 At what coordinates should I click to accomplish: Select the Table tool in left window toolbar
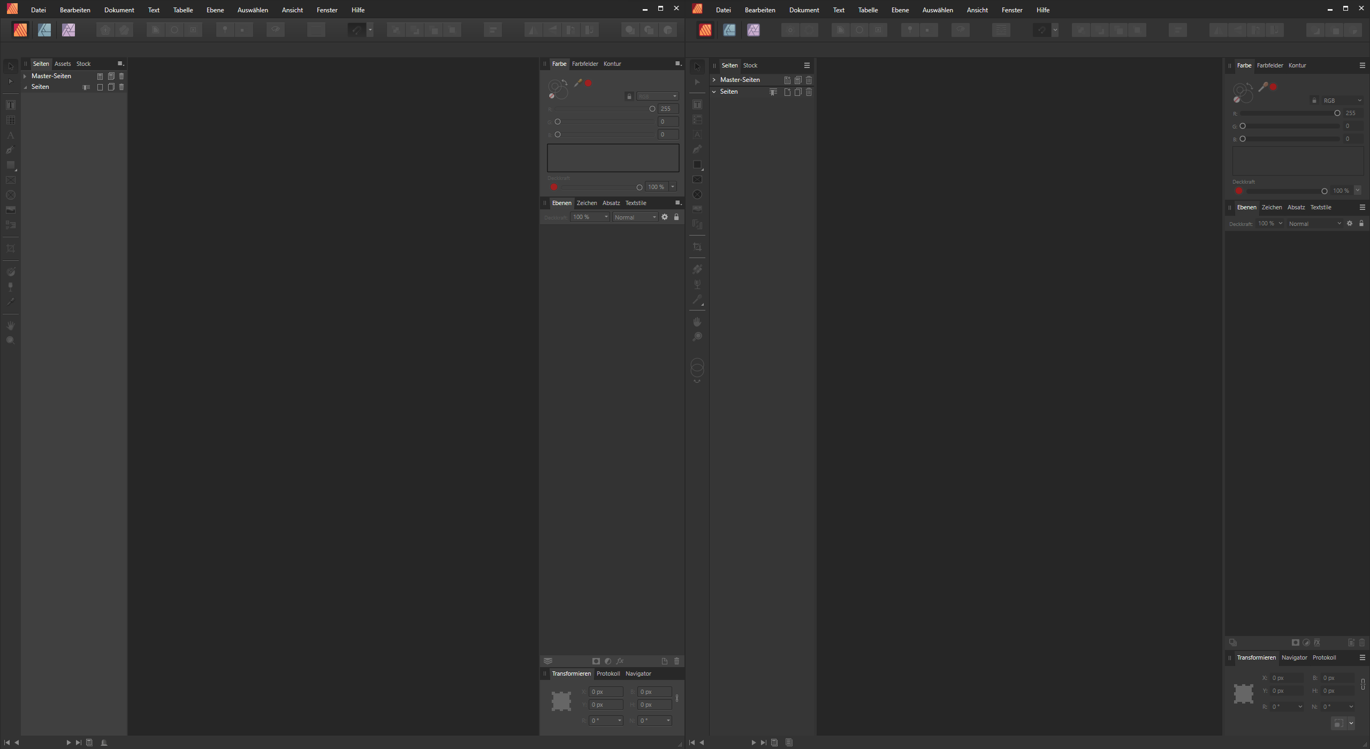point(10,120)
